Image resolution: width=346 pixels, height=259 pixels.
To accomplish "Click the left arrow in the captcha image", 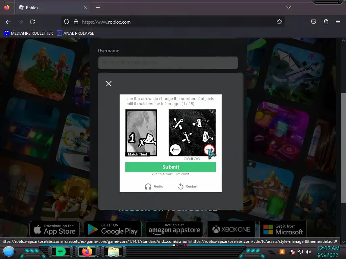I will click(175, 150).
